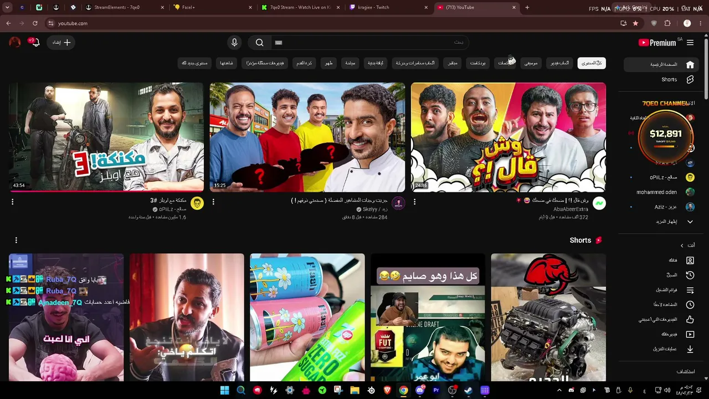Open oPiiLz channel avatar under video
This screenshot has width=709, height=399.
[x=197, y=203]
